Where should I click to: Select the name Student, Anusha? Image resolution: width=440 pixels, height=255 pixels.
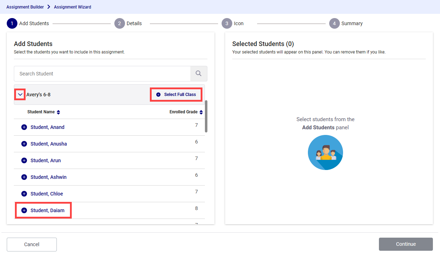pyautogui.click(x=49, y=144)
